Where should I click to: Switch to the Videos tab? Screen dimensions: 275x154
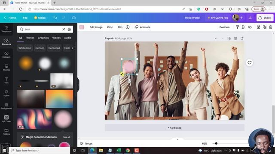pos(56,38)
